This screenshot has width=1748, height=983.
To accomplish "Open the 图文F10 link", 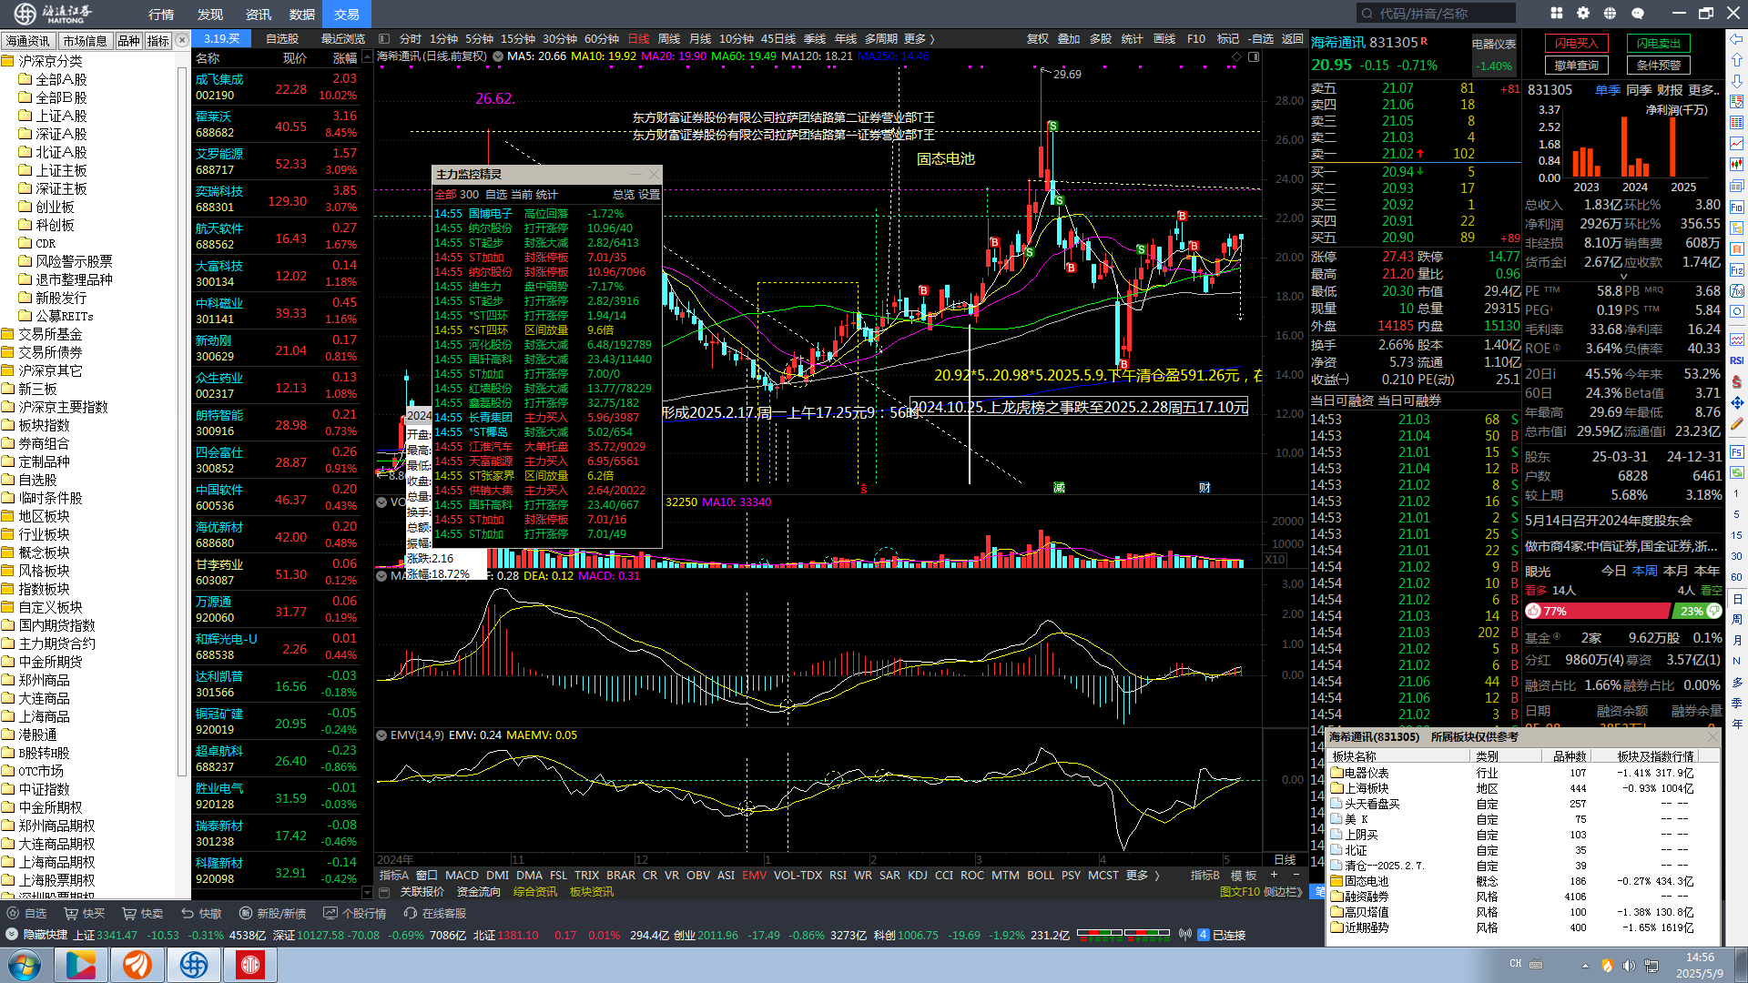I will (x=1240, y=892).
